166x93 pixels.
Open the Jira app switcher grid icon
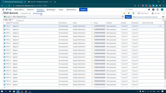3,10
